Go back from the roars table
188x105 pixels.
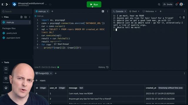(x=37, y=80)
